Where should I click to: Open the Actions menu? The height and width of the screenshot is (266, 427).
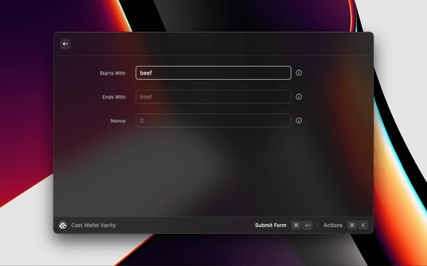pyautogui.click(x=333, y=225)
